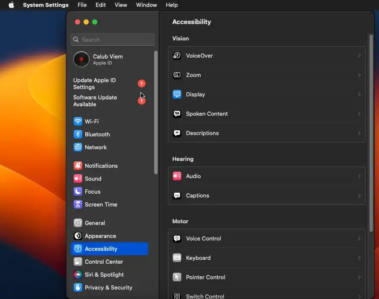Expand Voice Control row chevron

click(359, 239)
